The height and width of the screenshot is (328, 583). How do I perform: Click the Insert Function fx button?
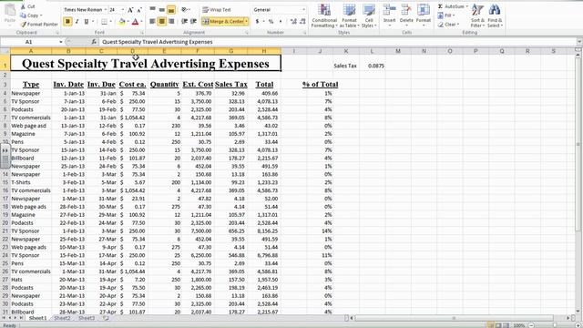(94, 42)
